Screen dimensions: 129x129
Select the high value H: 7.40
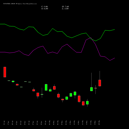pos(65,7)
